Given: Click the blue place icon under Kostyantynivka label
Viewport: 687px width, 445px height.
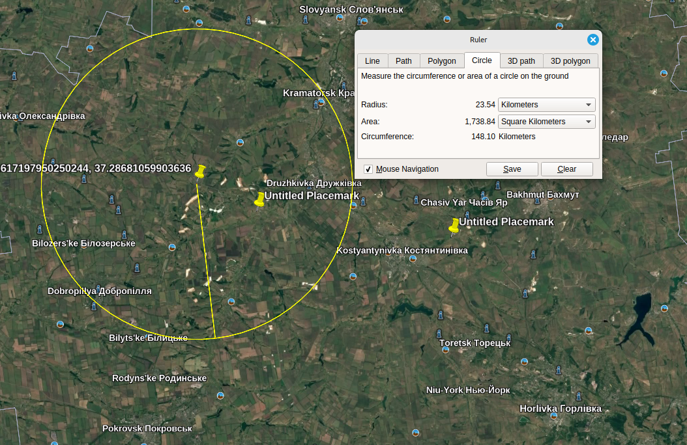Looking at the screenshot, I should point(413,259).
